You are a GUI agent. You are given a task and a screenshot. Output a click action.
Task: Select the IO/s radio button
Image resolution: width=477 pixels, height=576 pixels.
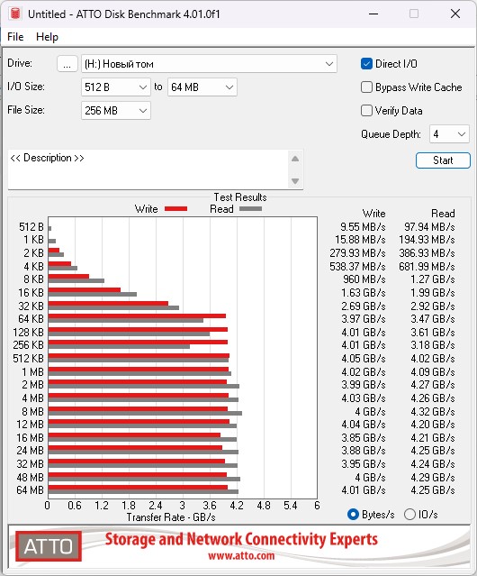click(x=409, y=515)
